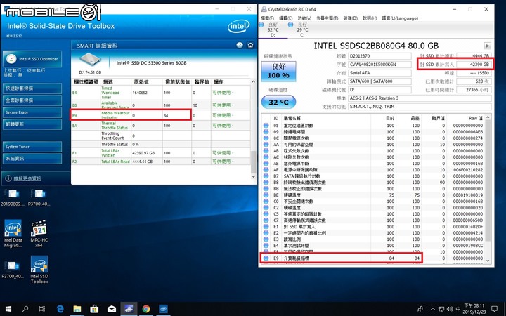Open 說明(H) menu in CrystalDiskInfo
Viewport: 506px width, 316px height.
coord(370,18)
